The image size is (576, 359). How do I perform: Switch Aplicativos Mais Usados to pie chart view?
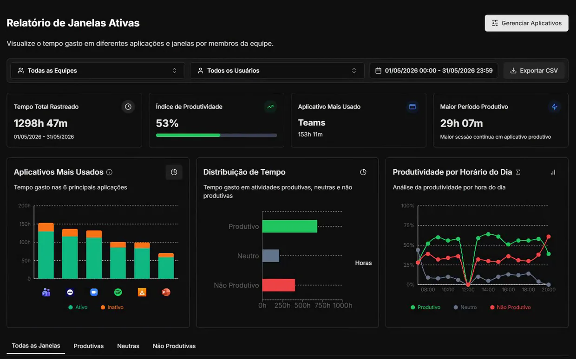[x=174, y=172]
